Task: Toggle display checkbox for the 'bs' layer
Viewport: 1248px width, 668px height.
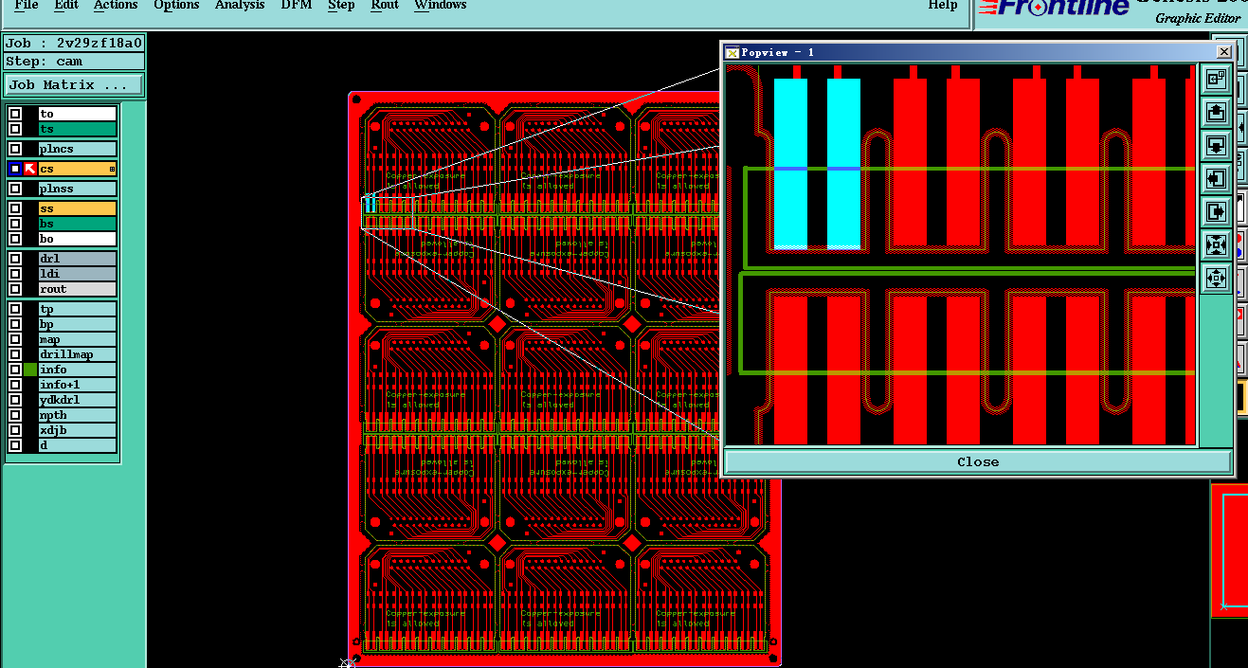Action: [x=15, y=224]
